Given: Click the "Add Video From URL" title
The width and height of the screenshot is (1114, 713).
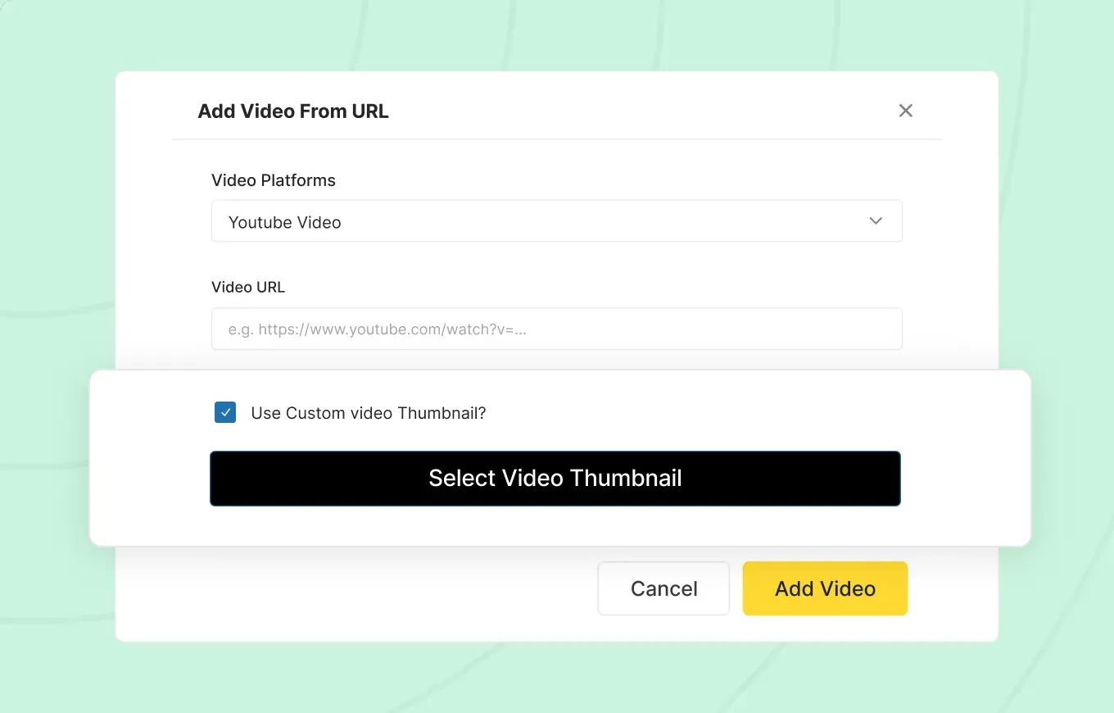Looking at the screenshot, I should point(293,111).
